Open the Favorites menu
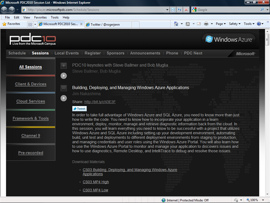270x203 pixels. [40, 17]
